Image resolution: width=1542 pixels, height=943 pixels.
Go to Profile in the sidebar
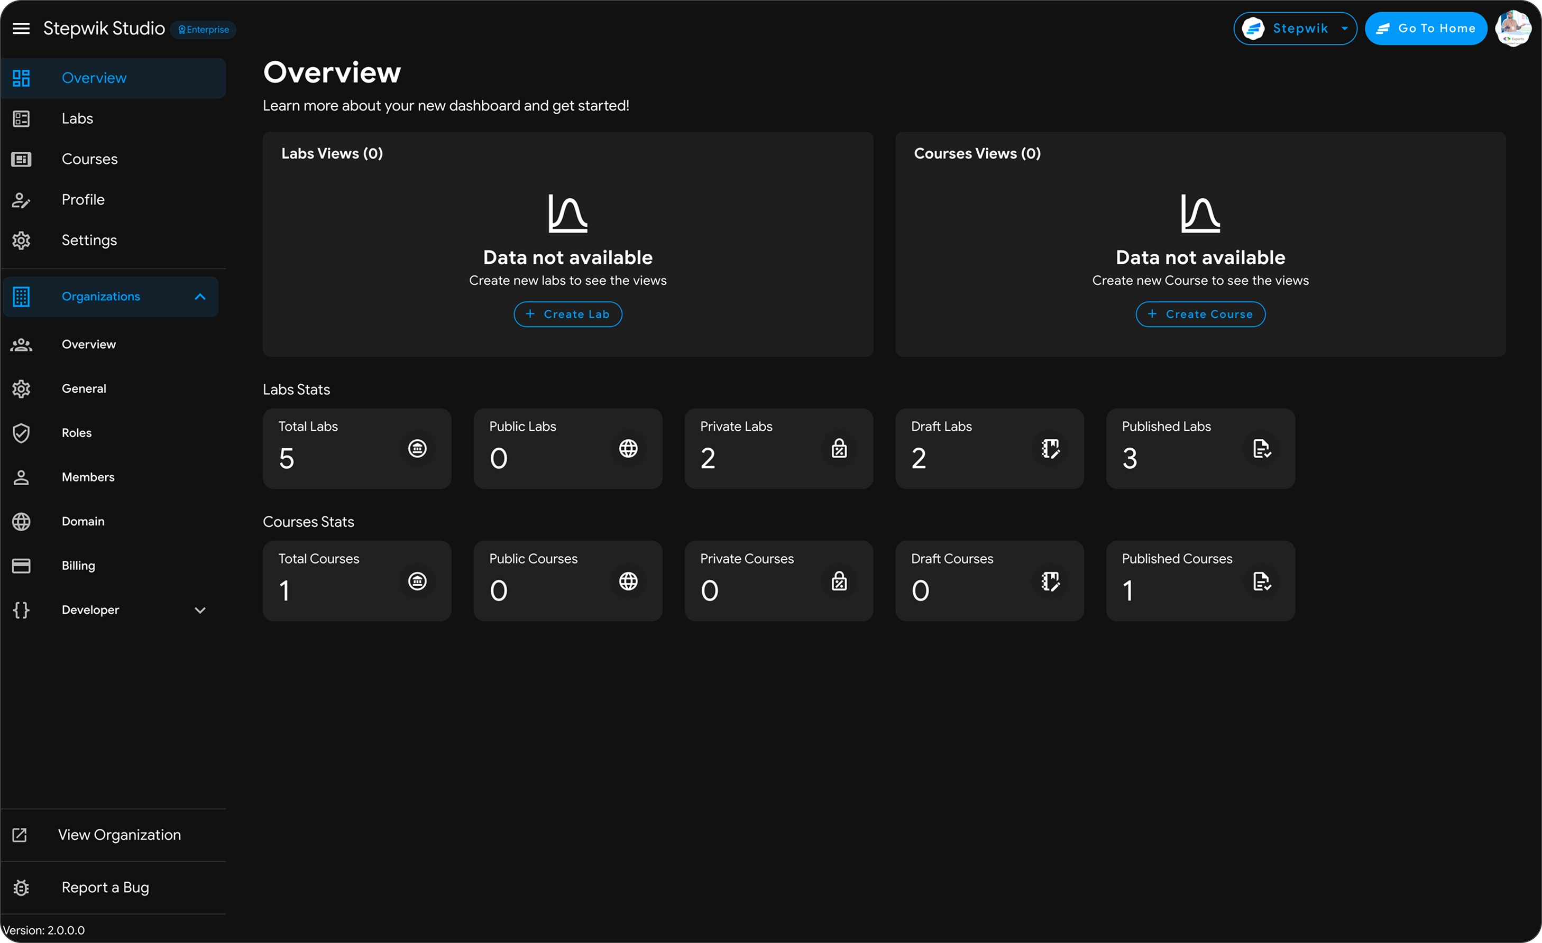pos(113,200)
